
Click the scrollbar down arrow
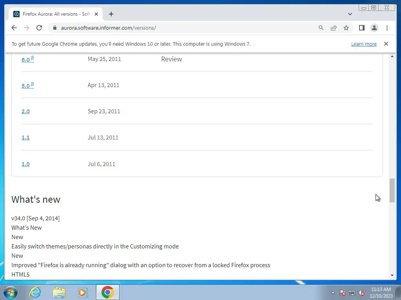(392, 275)
